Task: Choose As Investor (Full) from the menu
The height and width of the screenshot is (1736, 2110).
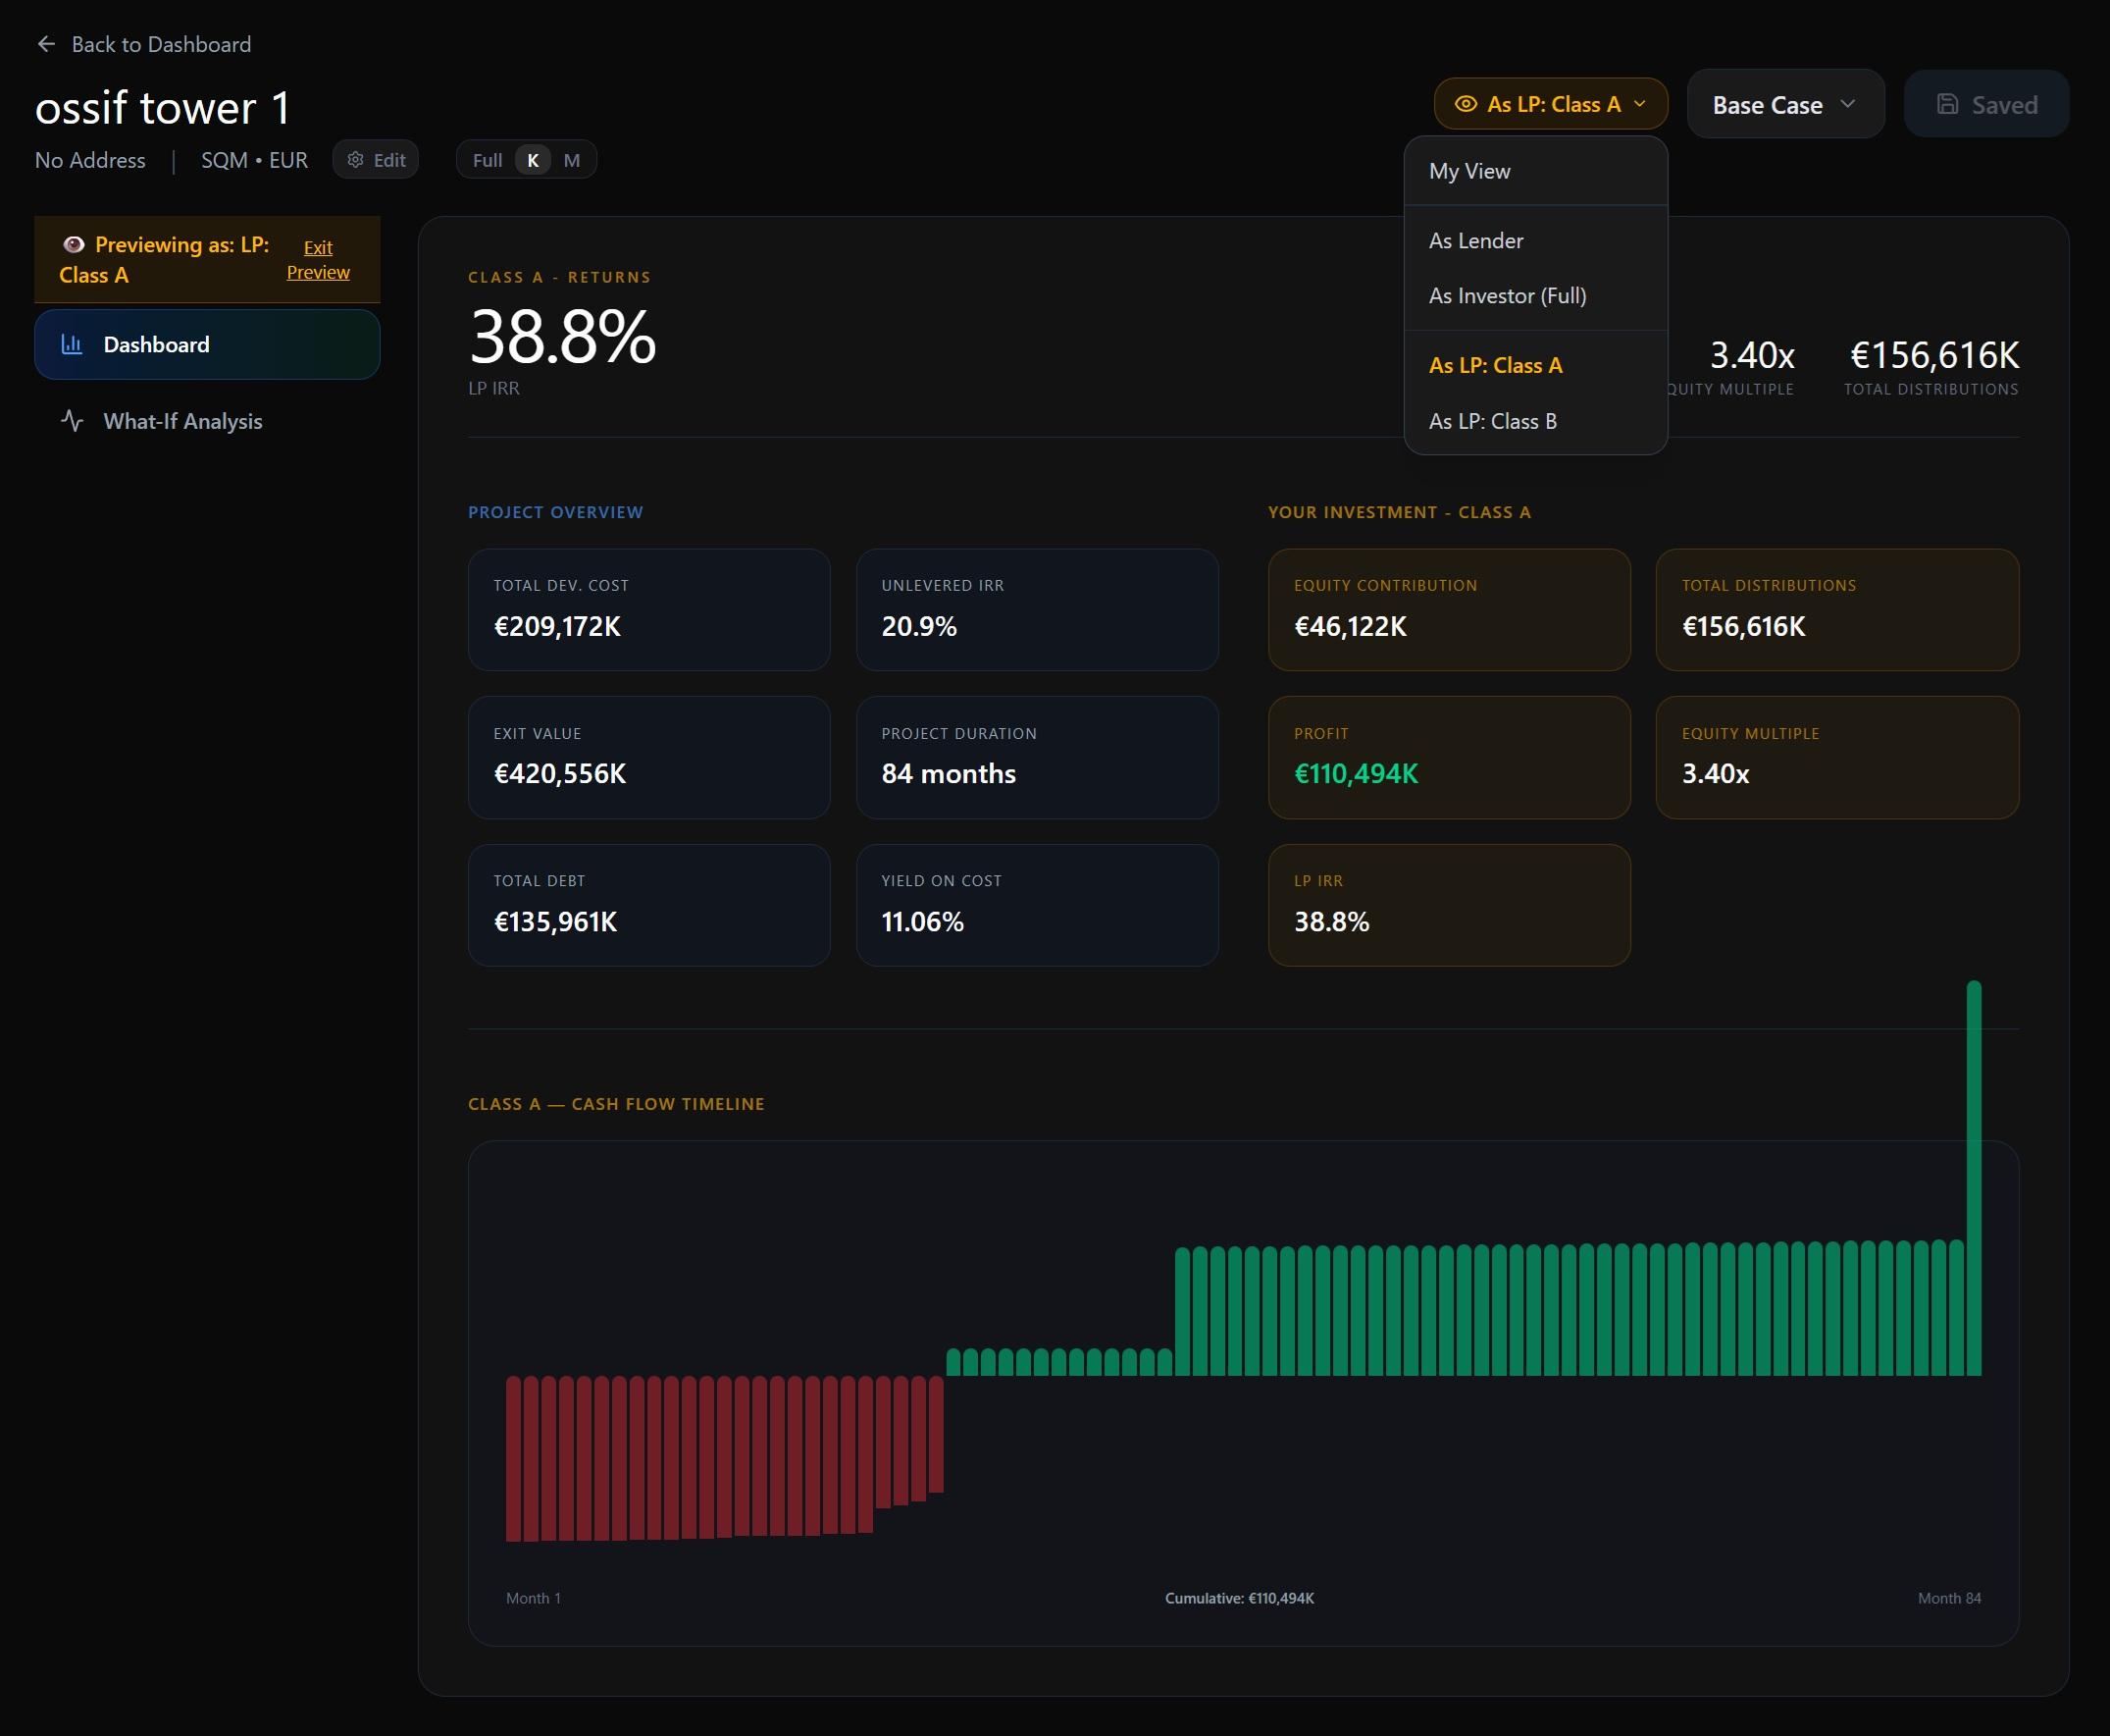Action: click(x=1507, y=295)
